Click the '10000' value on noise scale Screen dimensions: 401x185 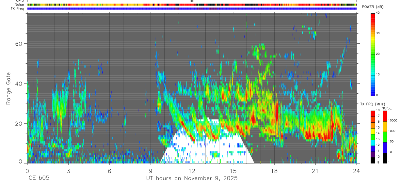[x=393, y=121]
